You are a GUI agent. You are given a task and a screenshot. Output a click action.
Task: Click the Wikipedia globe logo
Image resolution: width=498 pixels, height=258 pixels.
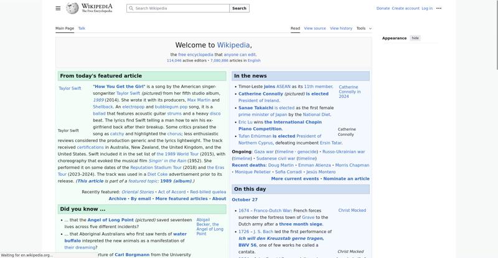click(72, 8)
